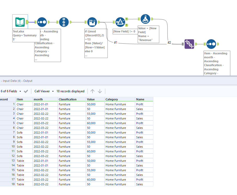Go to next record with down arrow

click(x=100, y=91)
